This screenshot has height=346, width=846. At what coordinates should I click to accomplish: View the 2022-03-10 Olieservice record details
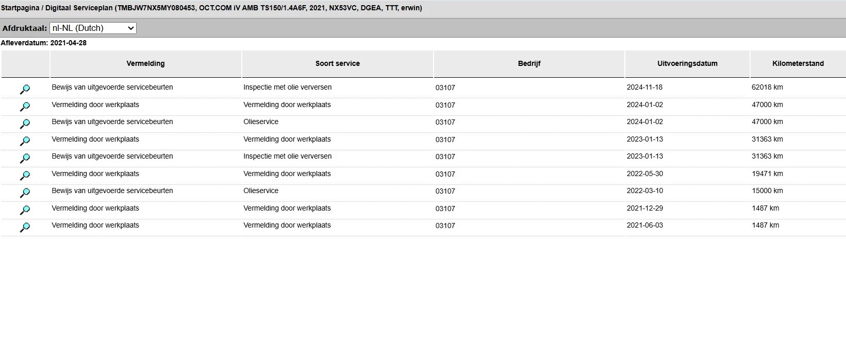coord(25,193)
